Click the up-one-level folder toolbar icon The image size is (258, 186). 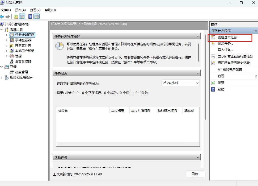pos(16,16)
